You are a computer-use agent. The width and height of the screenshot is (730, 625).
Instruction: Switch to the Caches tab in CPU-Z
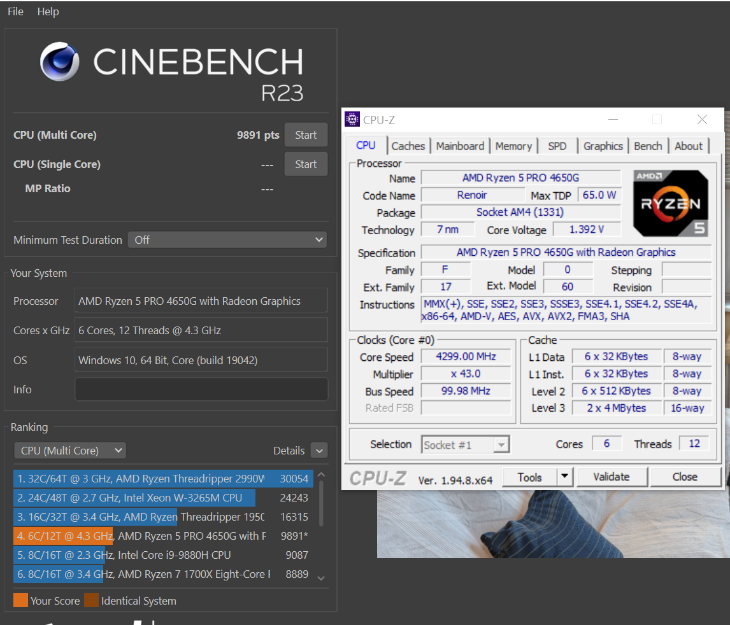tap(408, 146)
